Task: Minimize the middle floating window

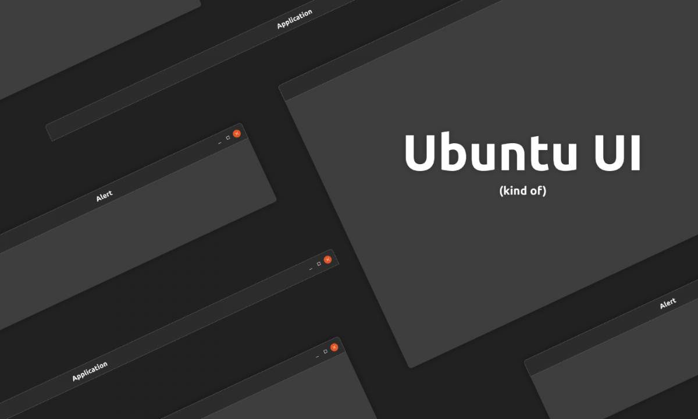Action: pyautogui.click(x=310, y=268)
